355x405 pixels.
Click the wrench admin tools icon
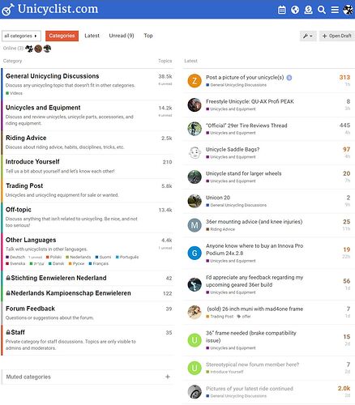(306, 36)
